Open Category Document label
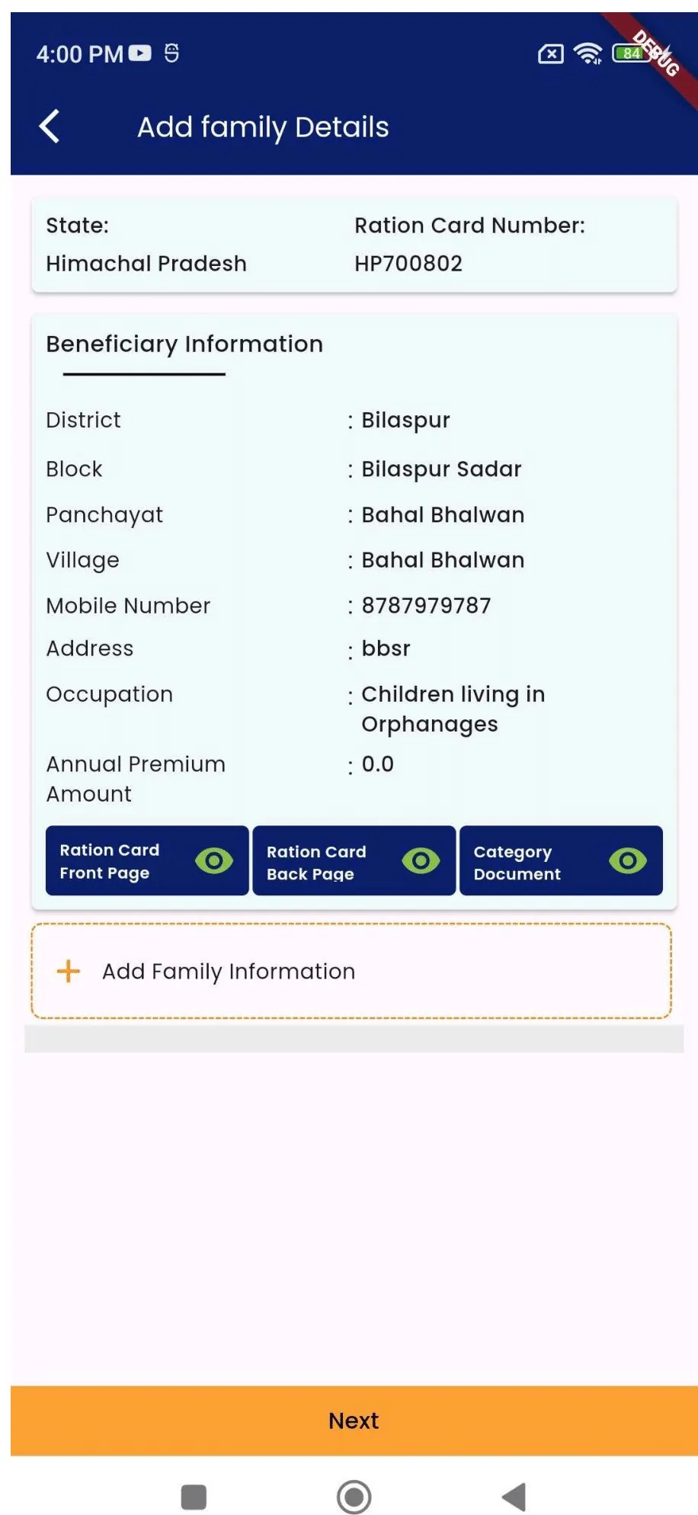 pos(517,863)
